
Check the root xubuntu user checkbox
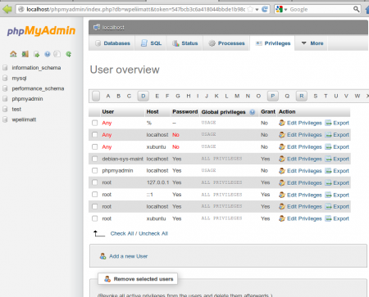(x=94, y=218)
